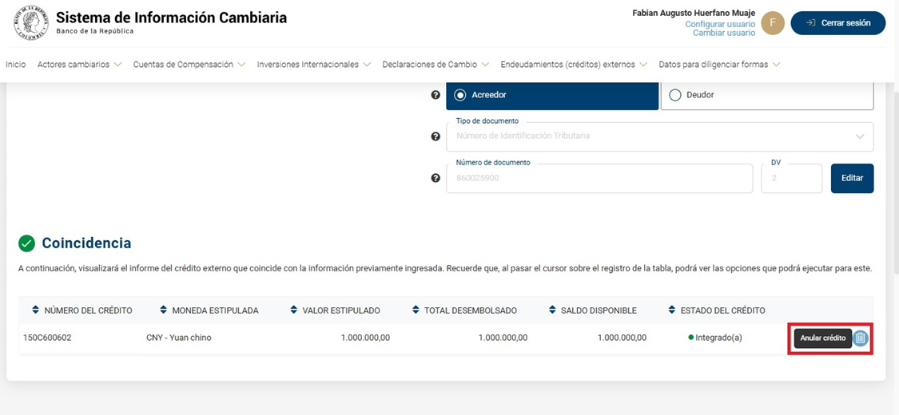Select the Deudor radio option
899x415 pixels.
click(675, 95)
